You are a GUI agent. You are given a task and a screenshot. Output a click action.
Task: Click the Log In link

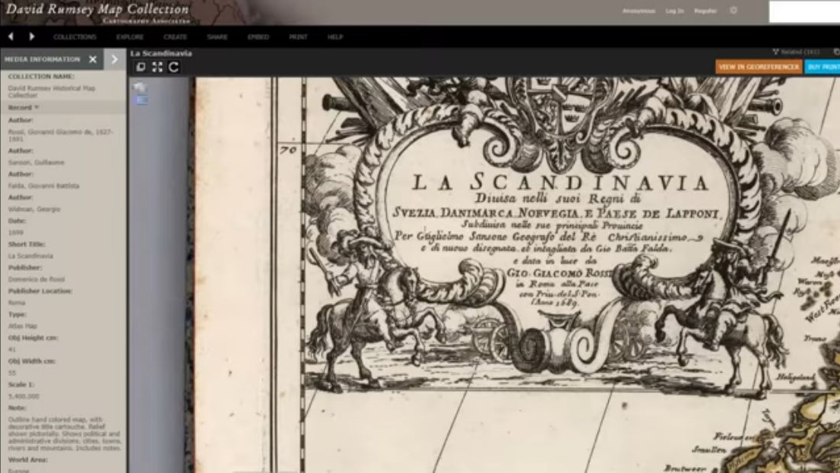pos(674,11)
